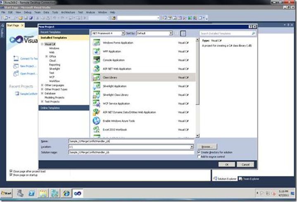Open the Analyze menu
Screen dimensions: 297x202
pos(90,12)
